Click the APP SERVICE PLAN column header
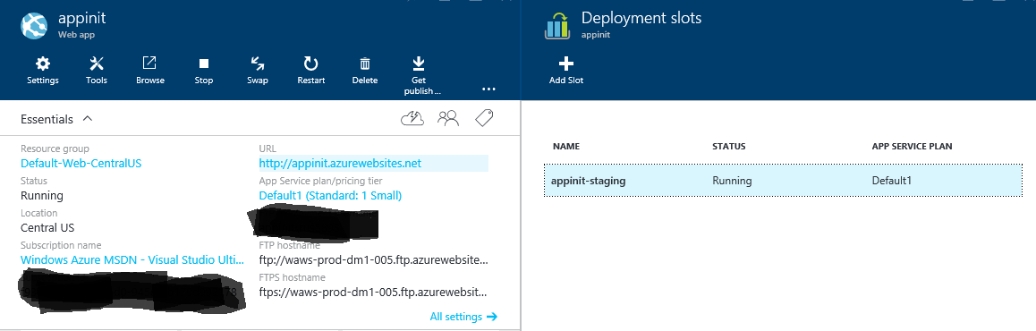Image resolution: width=1036 pixels, height=331 pixels. pos(912,146)
